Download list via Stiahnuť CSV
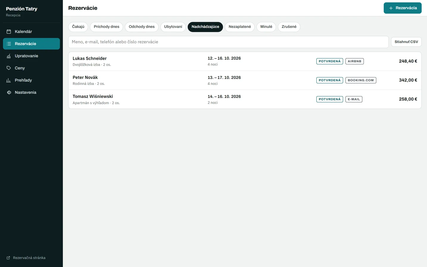Screen dimensions: 427x267 tap(406, 42)
